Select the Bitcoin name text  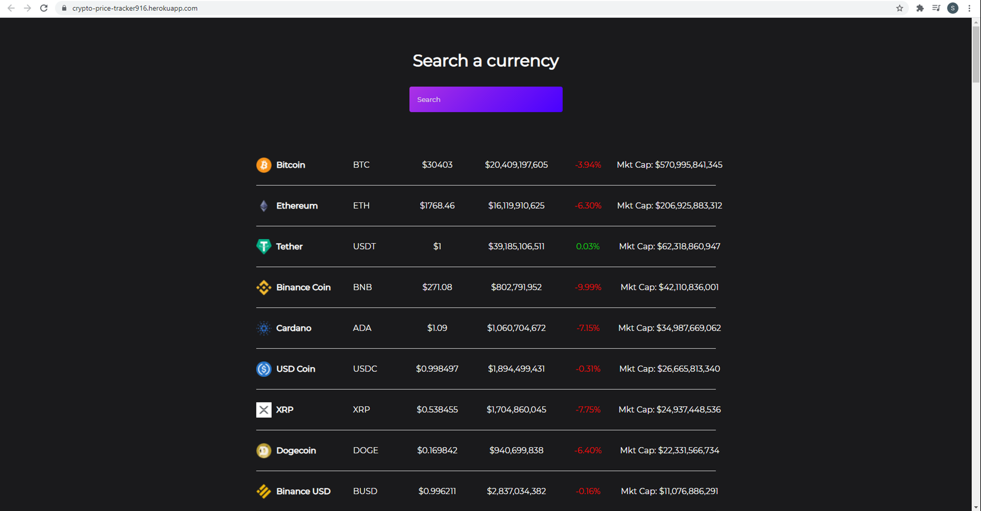point(291,165)
